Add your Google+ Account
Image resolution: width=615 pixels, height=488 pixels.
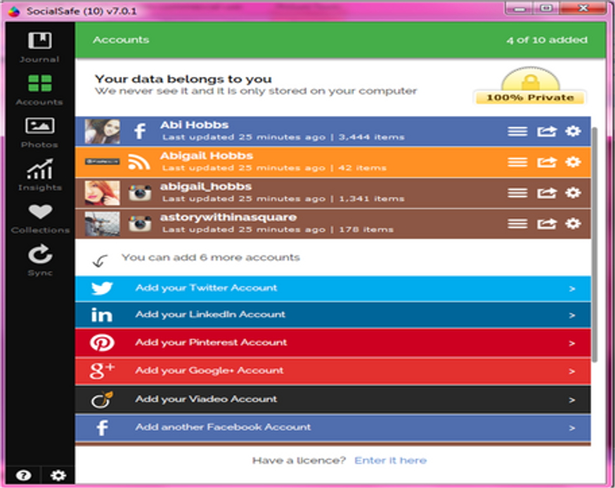[x=333, y=371]
